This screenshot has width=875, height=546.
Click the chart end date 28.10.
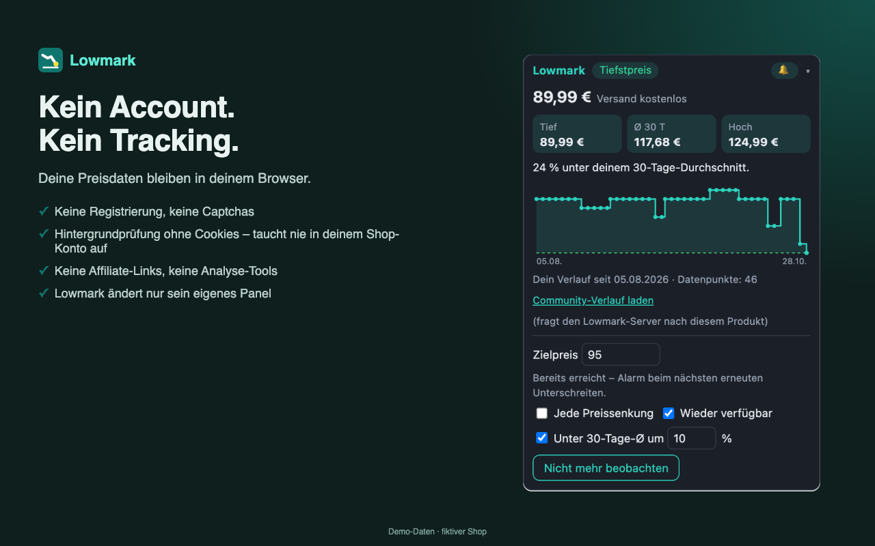[x=795, y=261]
